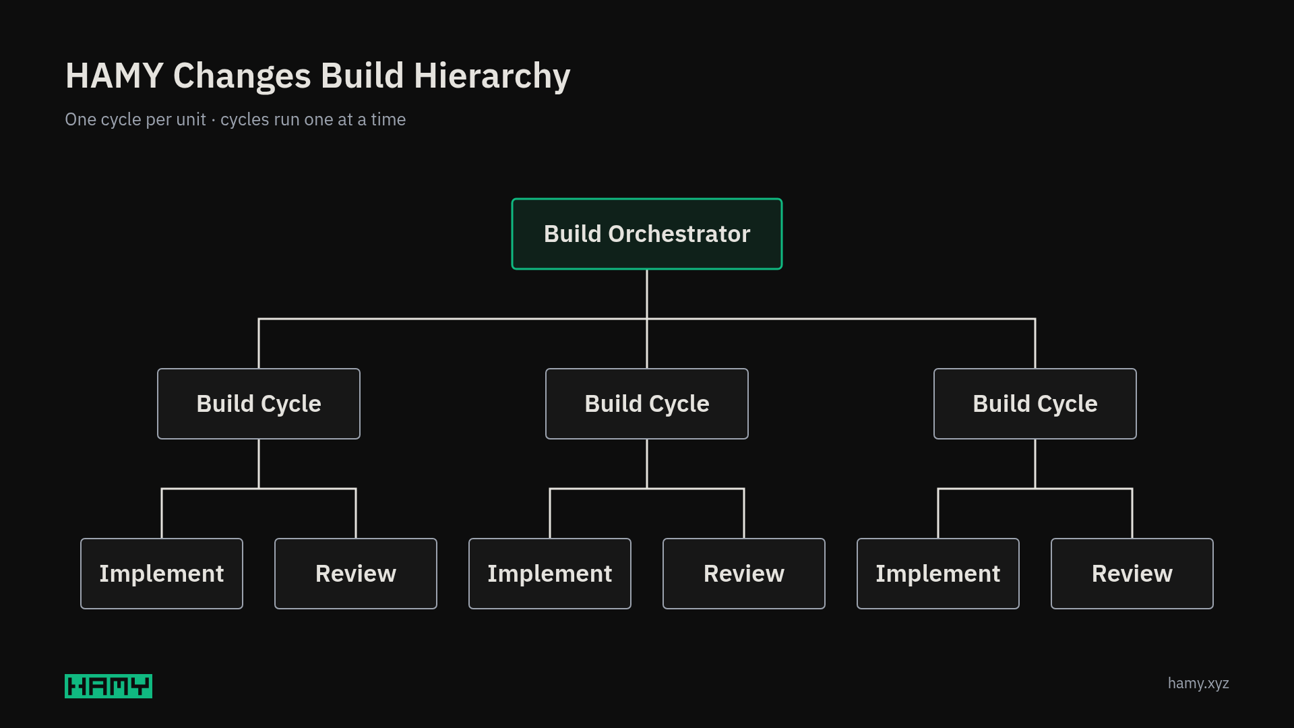Click the slide title HAMY Changes Build Hierarchy
Image resolution: width=1294 pixels, height=728 pixels.
(x=317, y=76)
